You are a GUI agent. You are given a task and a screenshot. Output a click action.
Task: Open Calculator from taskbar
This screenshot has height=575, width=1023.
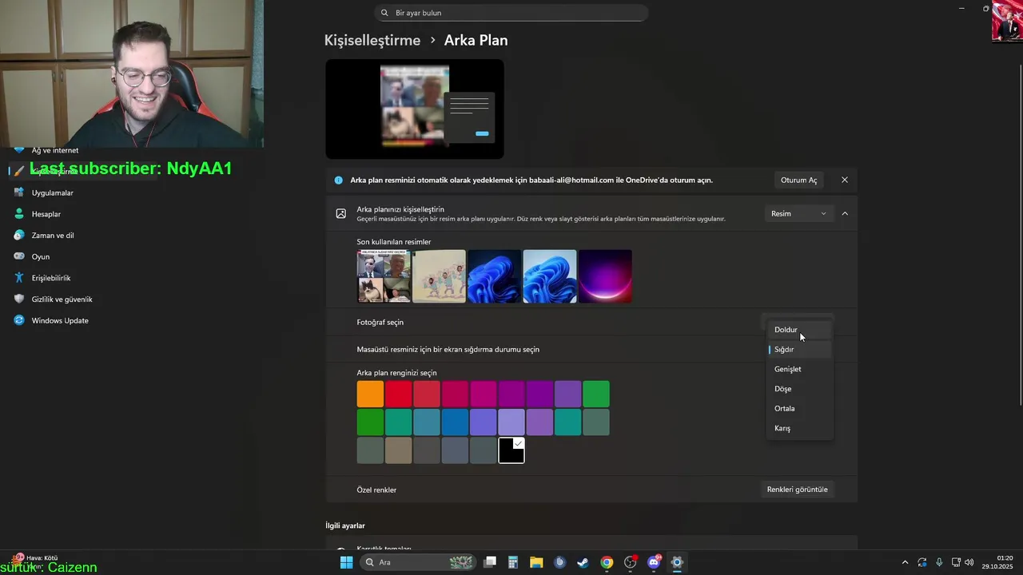[513, 562]
